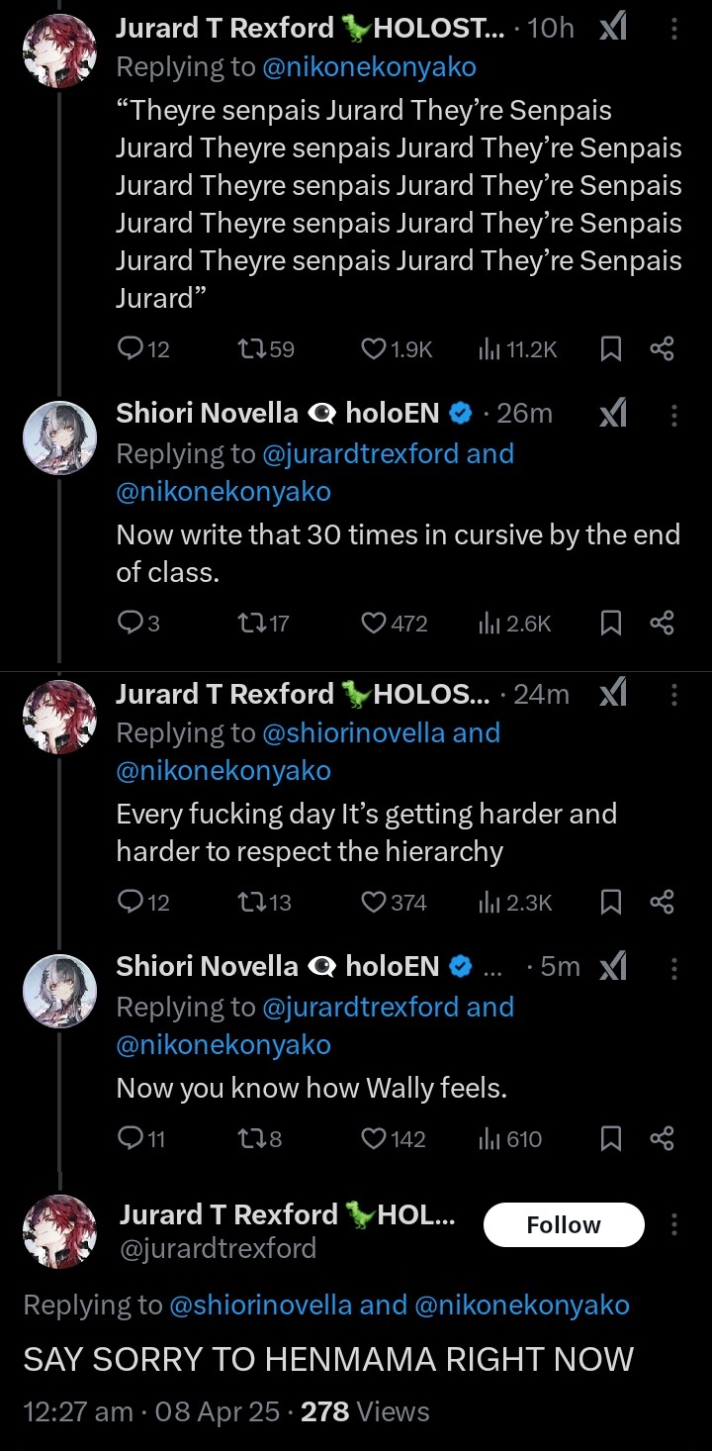The width and height of the screenshot is (712, 1451).
Task: Open more options beside the Follow button
Action: click(x=674, y=1225)
